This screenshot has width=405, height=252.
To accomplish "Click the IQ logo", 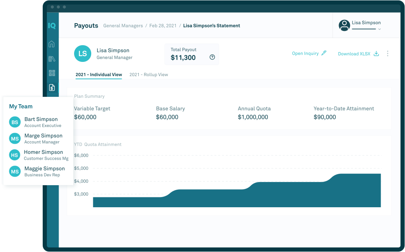I will [x=52, y=26].
